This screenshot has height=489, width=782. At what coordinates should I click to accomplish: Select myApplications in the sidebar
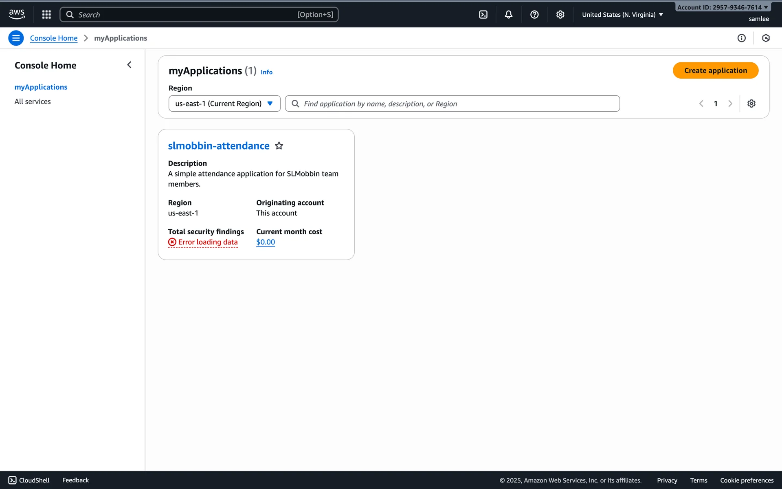point(41,87)
